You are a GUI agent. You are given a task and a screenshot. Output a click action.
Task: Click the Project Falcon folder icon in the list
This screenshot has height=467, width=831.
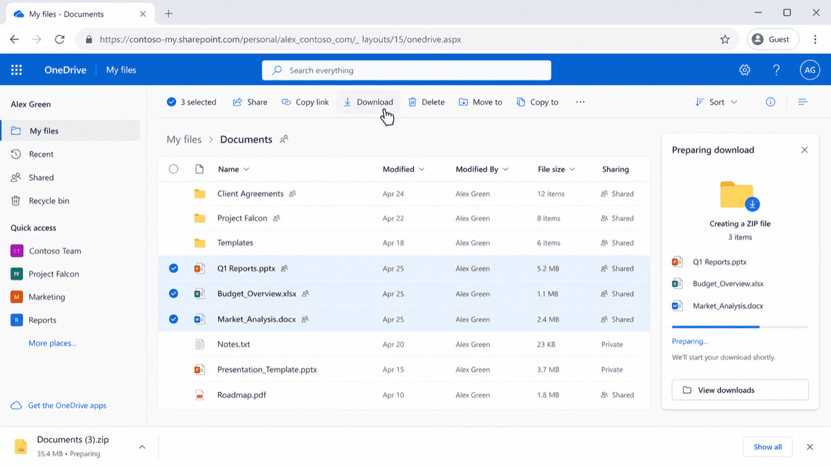coord(200,218)
